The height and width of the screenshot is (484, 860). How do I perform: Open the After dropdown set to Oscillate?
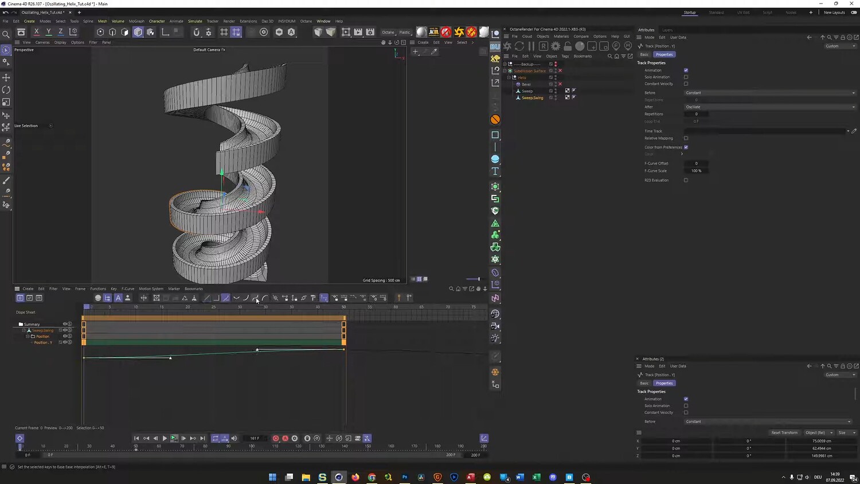pyautogui.click(x=770, y=107)
